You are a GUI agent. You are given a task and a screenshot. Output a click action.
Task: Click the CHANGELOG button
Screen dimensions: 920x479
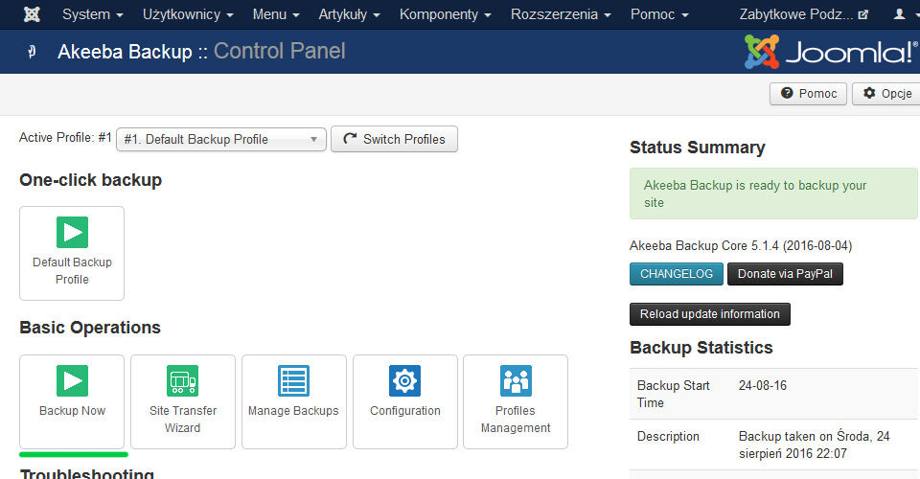(677, 274)
